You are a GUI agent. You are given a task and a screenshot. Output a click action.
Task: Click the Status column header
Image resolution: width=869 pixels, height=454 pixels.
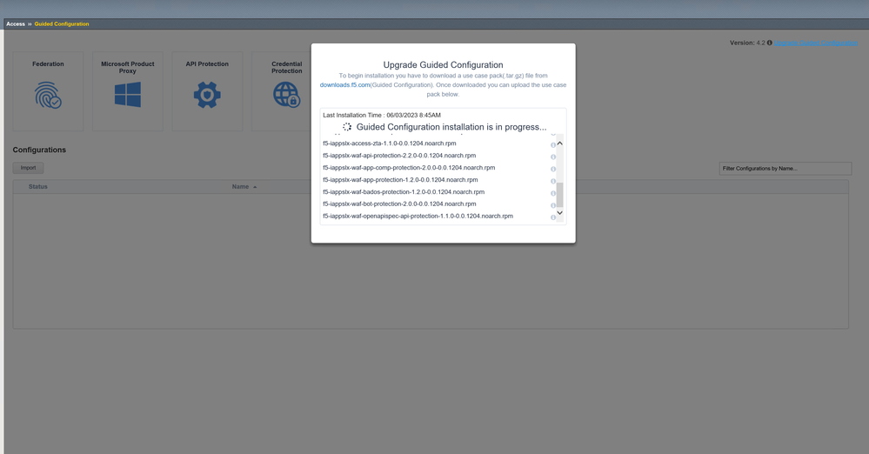click(38, 187)
